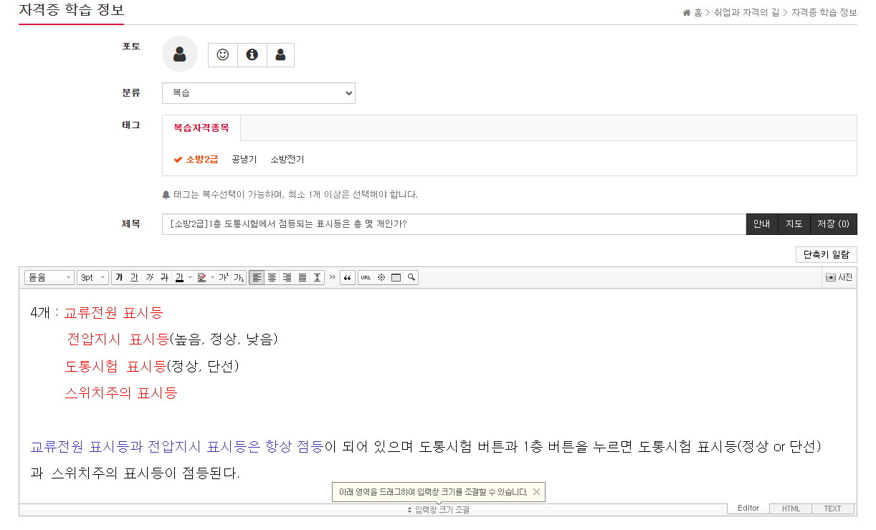Image resolution: width=876 pixels, height=530 pixels.
Task: Toggle bold text formatting in editor
Action: (x=119, y=277)
